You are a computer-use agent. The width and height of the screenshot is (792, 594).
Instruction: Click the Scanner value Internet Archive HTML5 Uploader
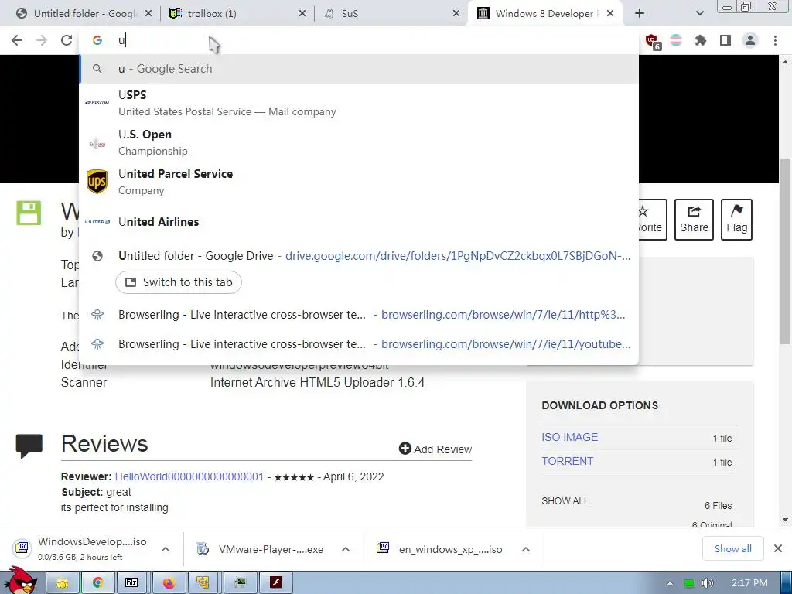[317, 382]
